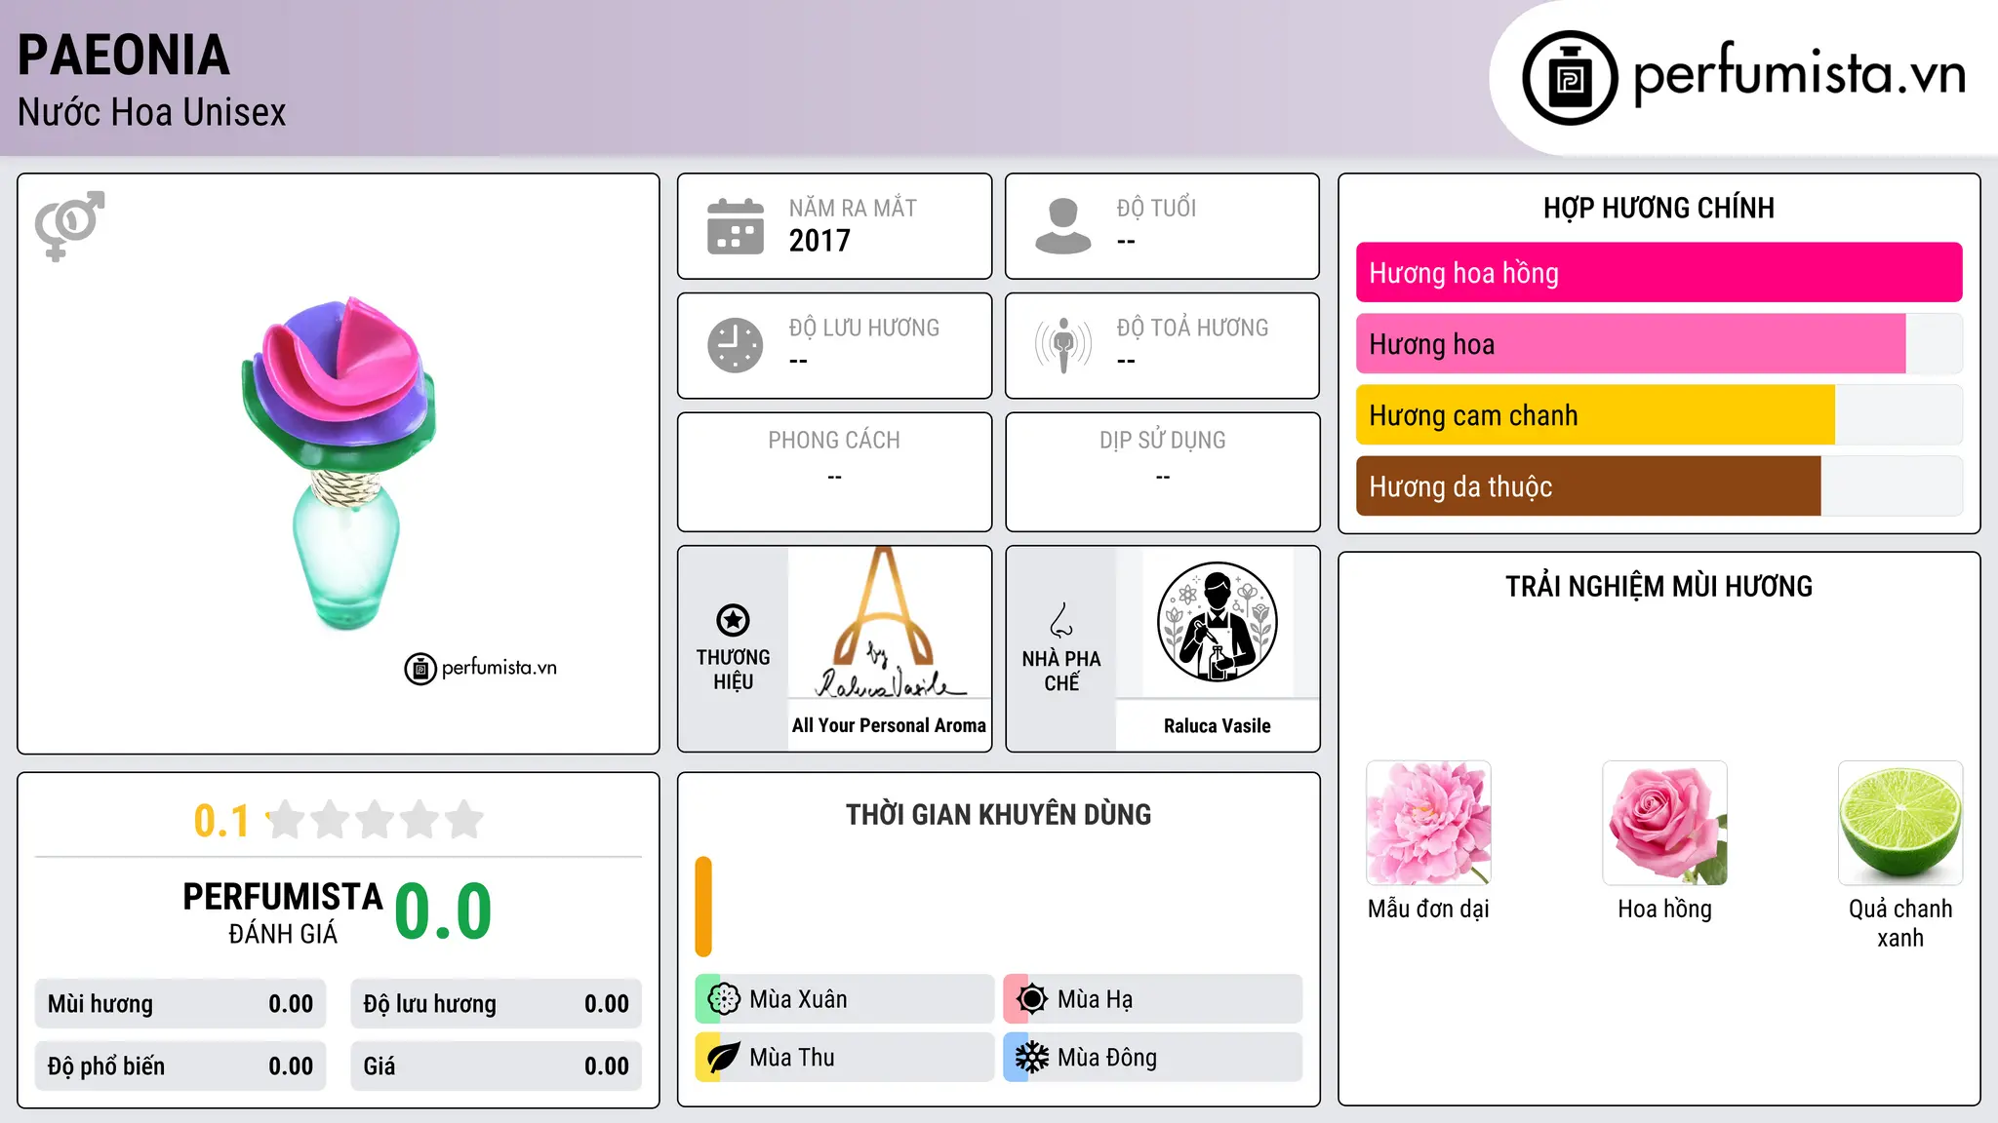Click the flower icon for Mùa Xuân

tap(724, 999)
